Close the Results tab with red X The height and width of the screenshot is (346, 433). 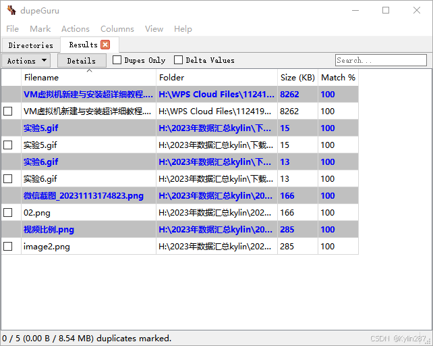point(105,45)
